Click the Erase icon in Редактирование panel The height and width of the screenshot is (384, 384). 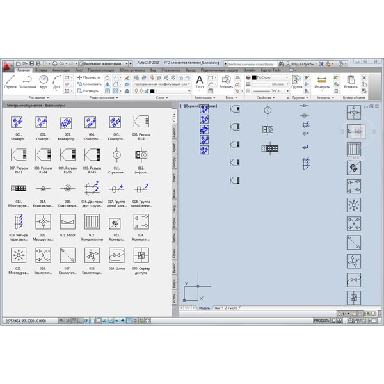127,77
